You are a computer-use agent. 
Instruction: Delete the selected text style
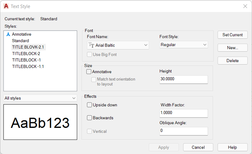(232, 60)
